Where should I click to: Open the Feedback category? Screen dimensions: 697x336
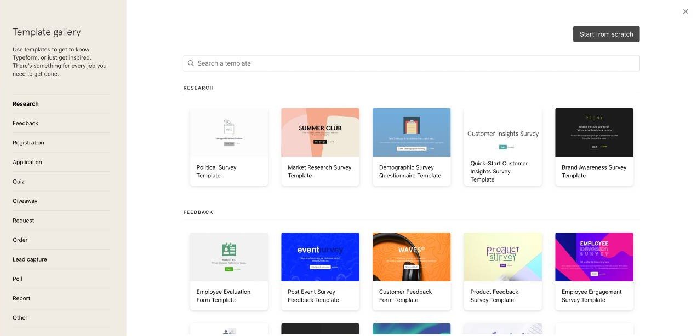point(26,123)
